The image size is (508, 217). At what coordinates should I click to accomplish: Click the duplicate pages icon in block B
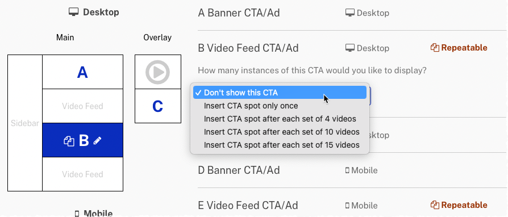click(x=69, y=141)
